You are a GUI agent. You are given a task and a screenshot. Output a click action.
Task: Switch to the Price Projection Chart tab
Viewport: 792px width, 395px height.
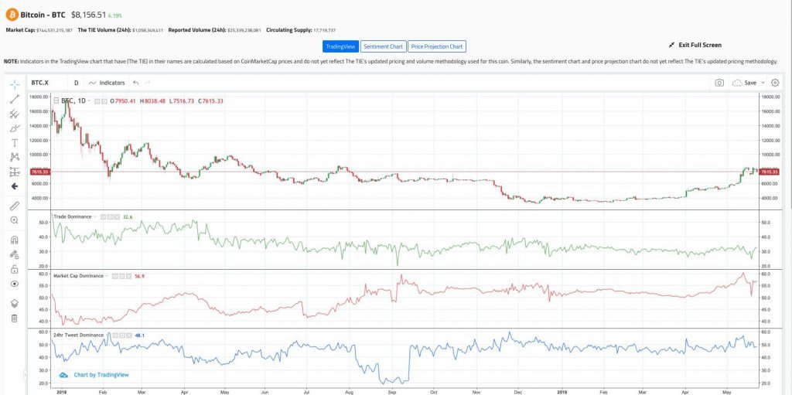[438, 46]
